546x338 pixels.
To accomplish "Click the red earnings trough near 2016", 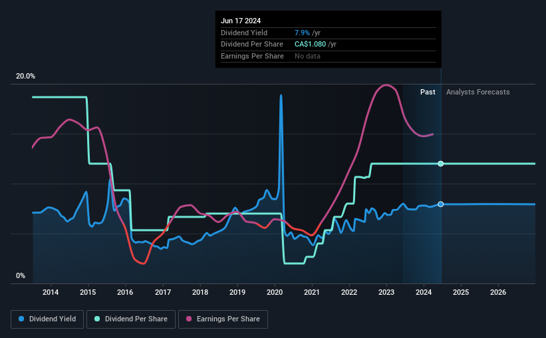I will 143,263.
